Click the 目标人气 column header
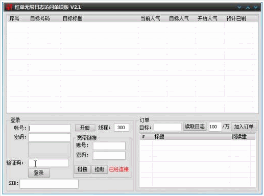264x196 pixels. (179, 18)
